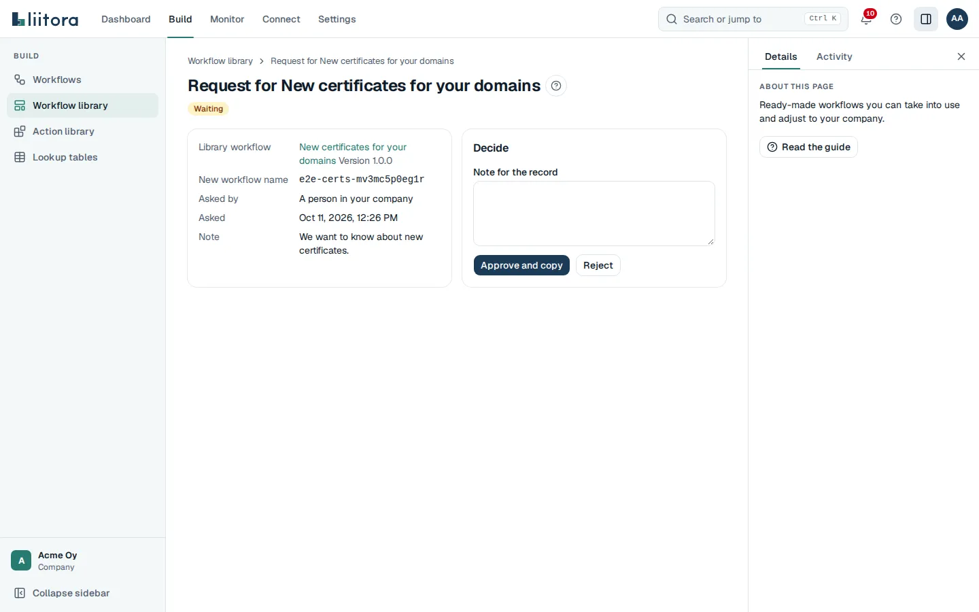Open the notifications bell
979x612 pixels.
coord(866,19)
